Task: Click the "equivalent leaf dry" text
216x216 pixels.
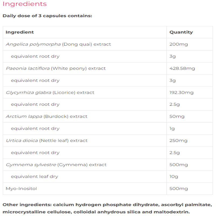Action: pyautogui.click(x=34, y=177)
